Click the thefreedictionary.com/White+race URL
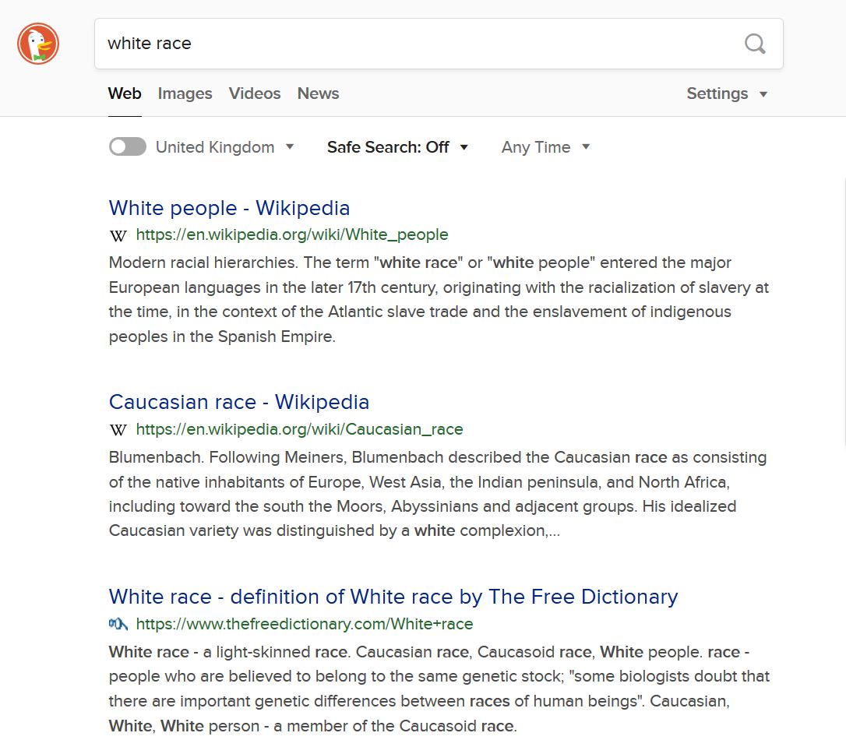 pyautogui.click(x=305, y=624)
